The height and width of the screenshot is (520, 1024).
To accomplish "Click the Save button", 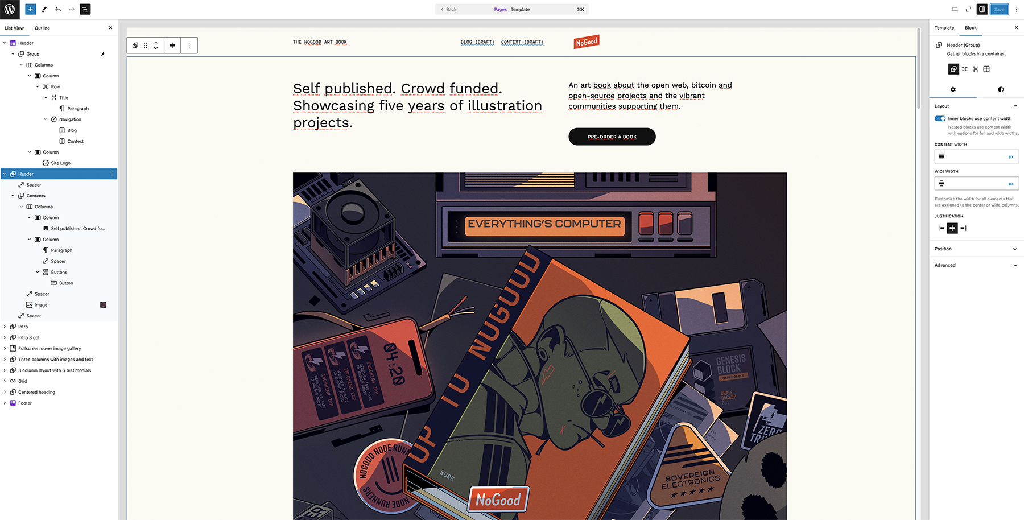I will [x=999, y=9].
